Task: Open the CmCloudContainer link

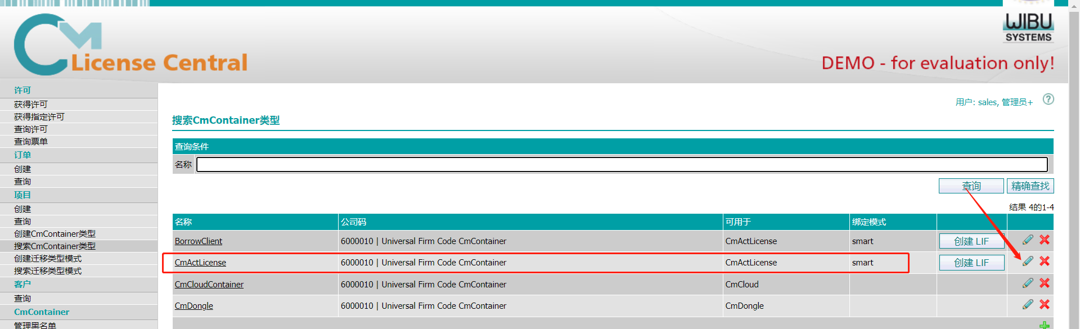Action: pyautogui.click(x=209, y=285)
